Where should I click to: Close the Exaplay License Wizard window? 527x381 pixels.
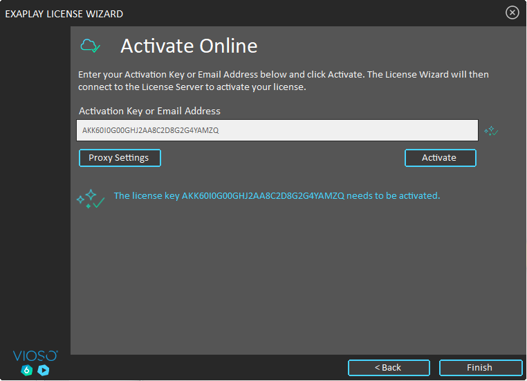pyautogui.click(x=512, y=12)
